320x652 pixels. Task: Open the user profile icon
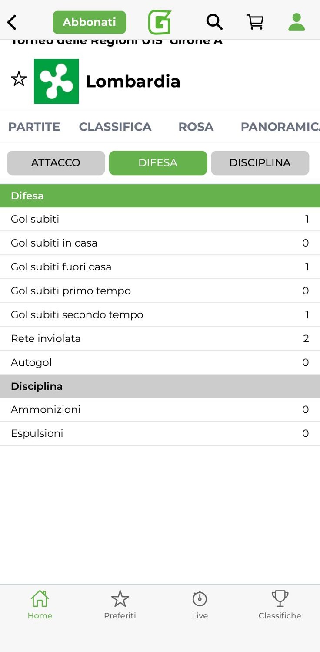click(297, 22)
